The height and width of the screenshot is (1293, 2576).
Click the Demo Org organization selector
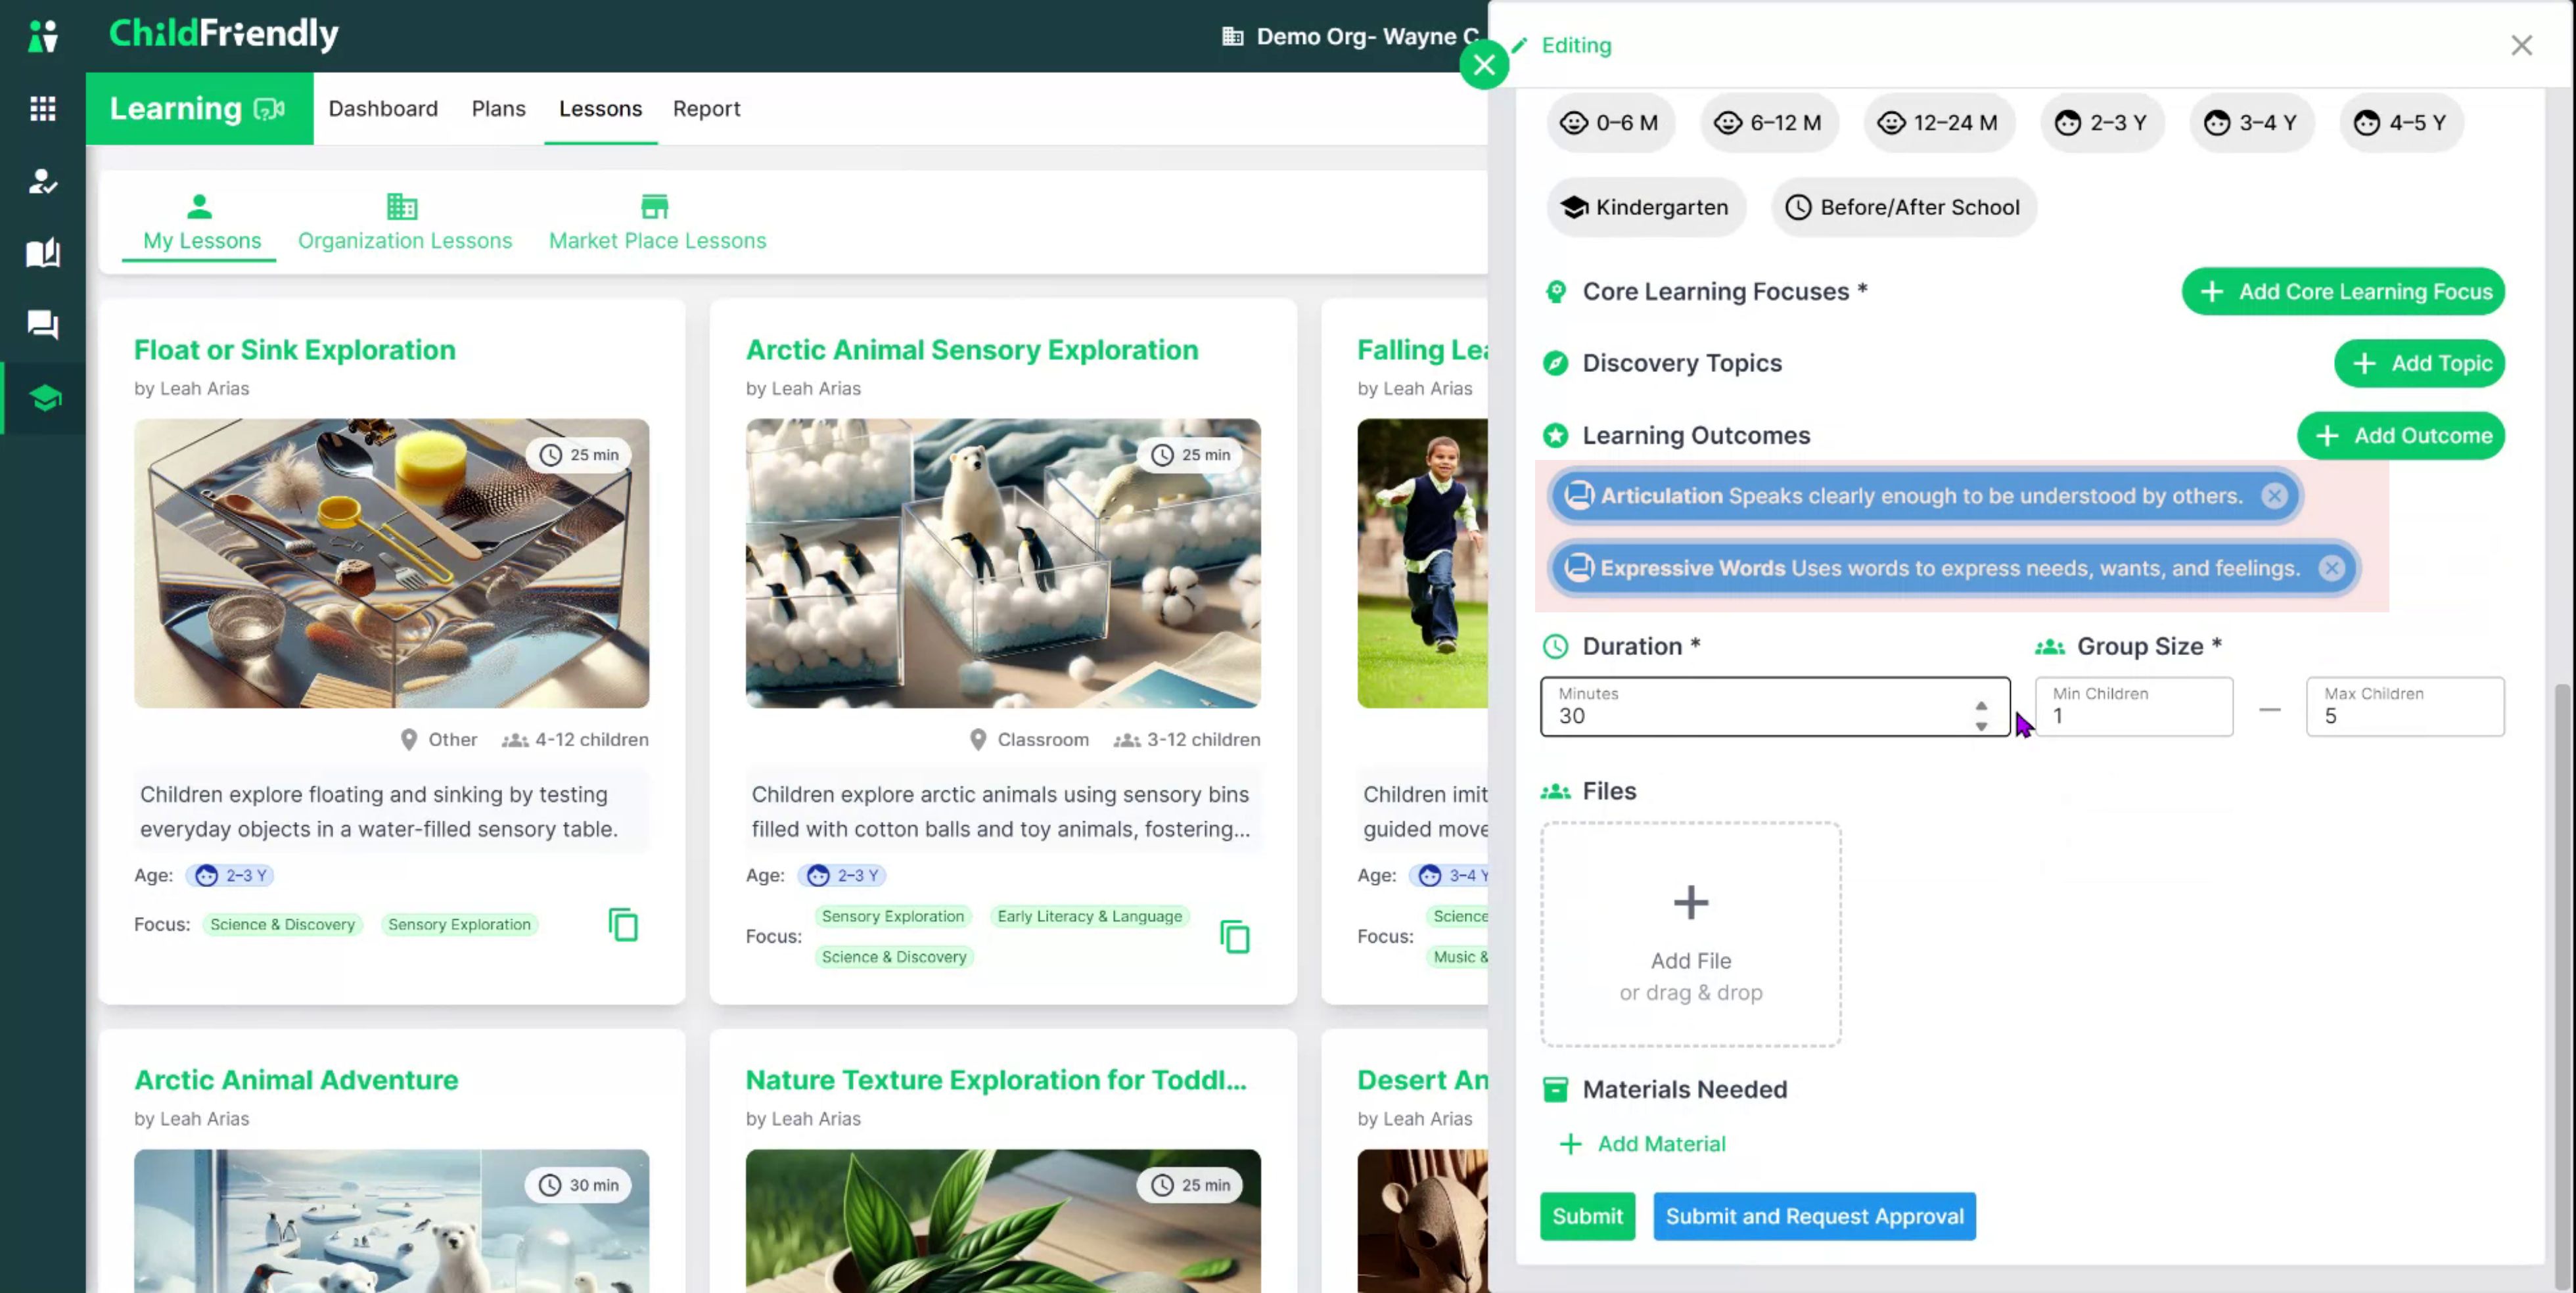point(1350,36)
